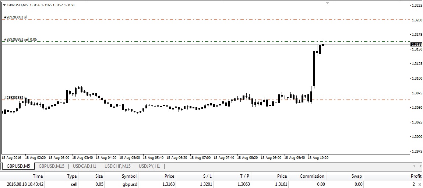423x188 pixels.
Task: Click the current price cell 1.3161
Action: (x=281, y=184)
